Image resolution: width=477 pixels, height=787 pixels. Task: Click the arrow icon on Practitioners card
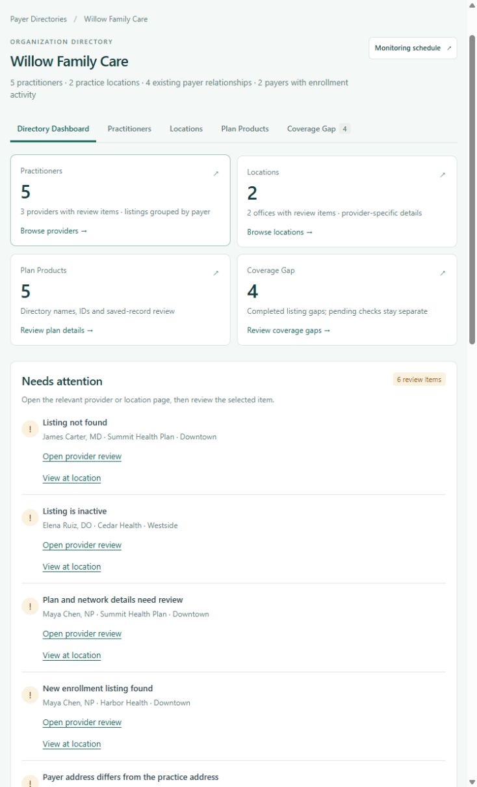tap(216, 174)
